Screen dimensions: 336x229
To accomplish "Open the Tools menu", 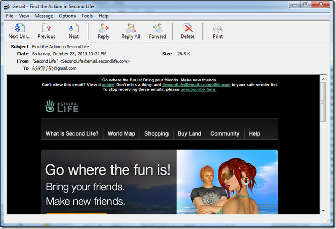I will pos(87,16).
